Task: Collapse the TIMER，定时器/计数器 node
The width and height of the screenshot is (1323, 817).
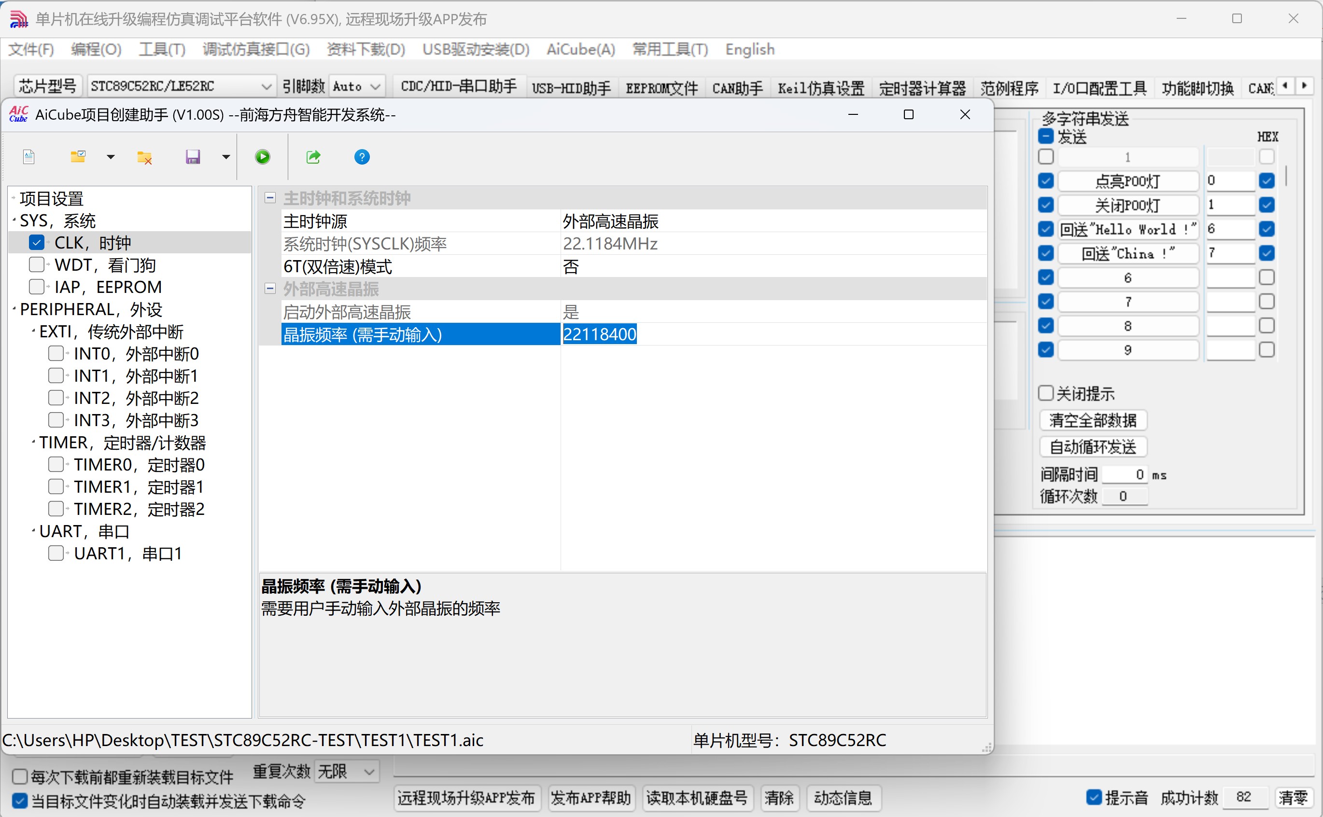Action: pos(33,443)
